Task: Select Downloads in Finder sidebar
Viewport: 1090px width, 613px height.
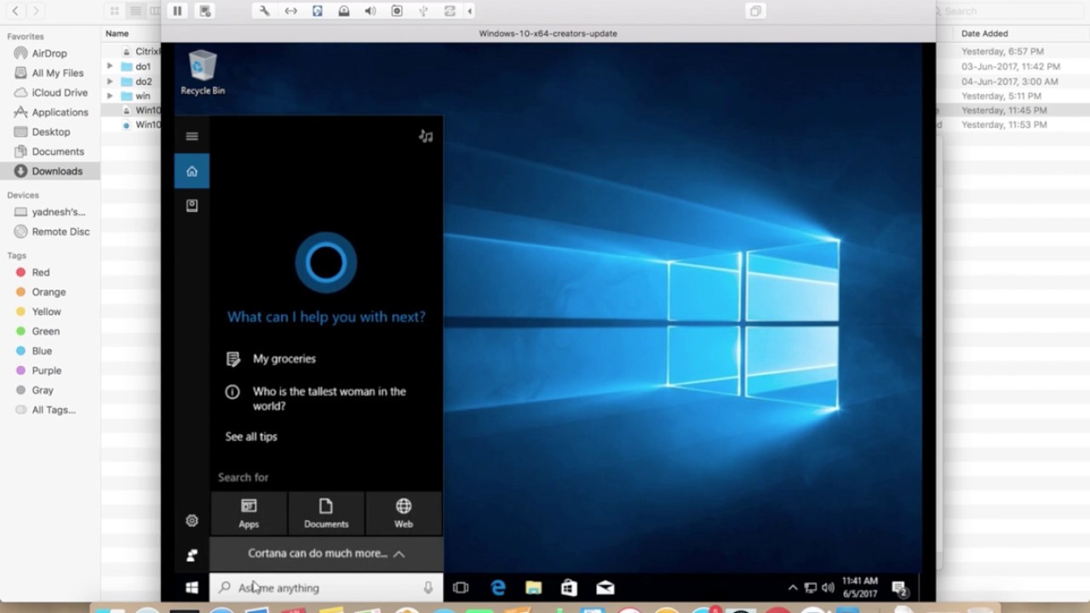Action: click(x=49, y=171)
